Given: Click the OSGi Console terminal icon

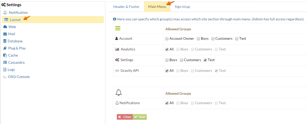Looking at the screenshot, I should click(5, 77).
